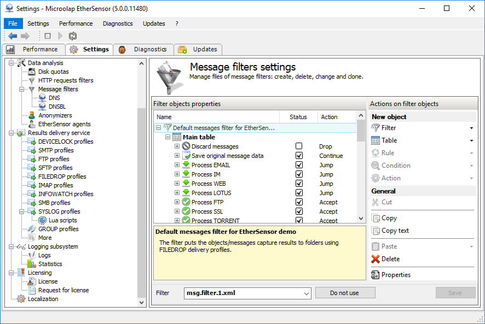
Task: Open the Diagnostics menu in menu bar
Action: click(x=118, y=23)
